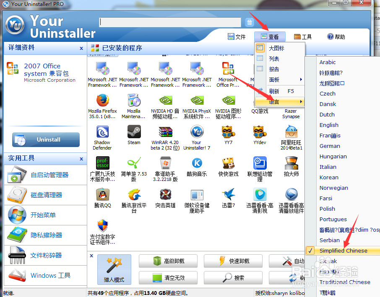Click the 搜索 button
The image size is (380, 297).
(233, 278)
